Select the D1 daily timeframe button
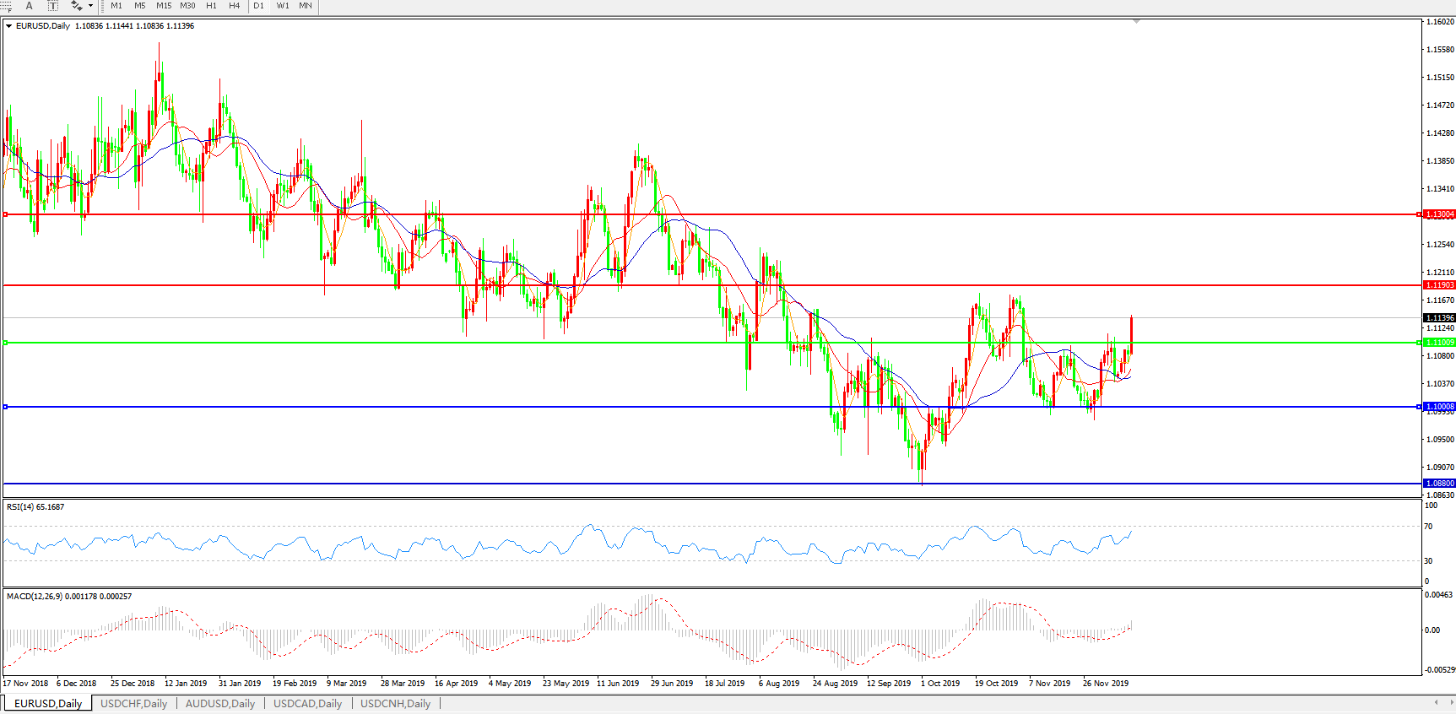1456x714 pixels. coord(259,6)
